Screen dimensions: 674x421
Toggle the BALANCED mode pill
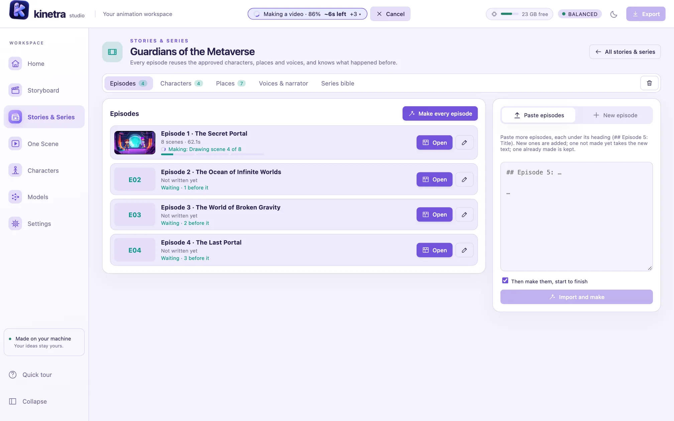tap(580, 14)
